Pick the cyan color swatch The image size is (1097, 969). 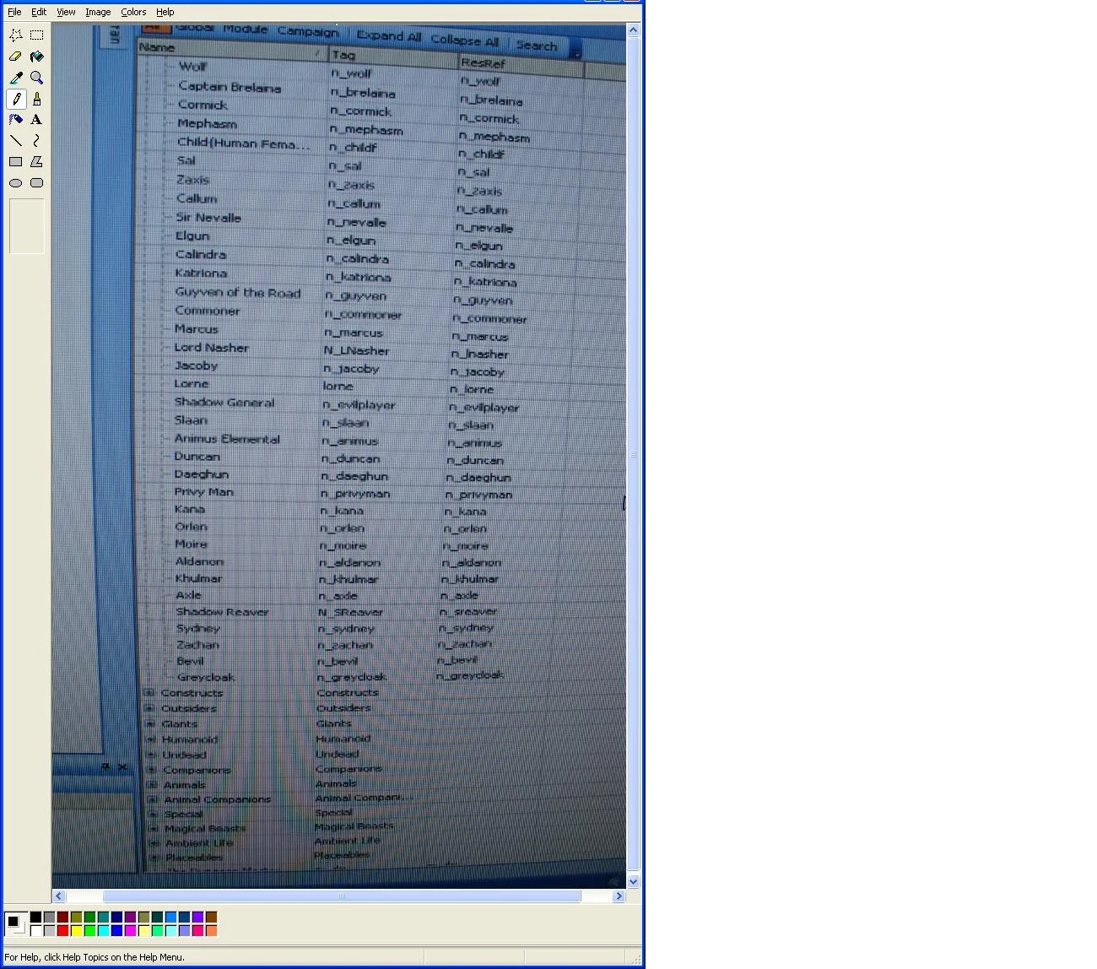click(x=103, y=931)
